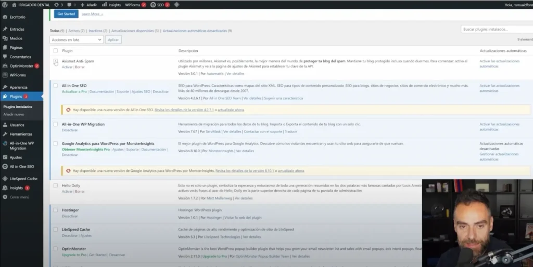Check the OptinMonster plugin checkbox
Image resolution: width=533 pixels, height=267 pixels.
pos(55,249)
